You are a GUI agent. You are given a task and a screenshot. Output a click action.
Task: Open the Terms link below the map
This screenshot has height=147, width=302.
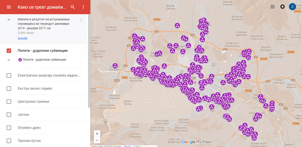click(127, 146)
